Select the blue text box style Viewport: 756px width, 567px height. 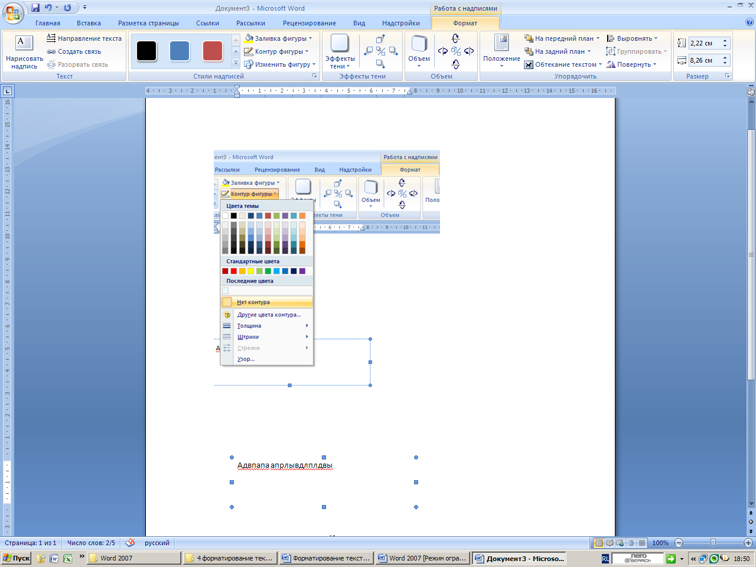click(x=180, y=51)
